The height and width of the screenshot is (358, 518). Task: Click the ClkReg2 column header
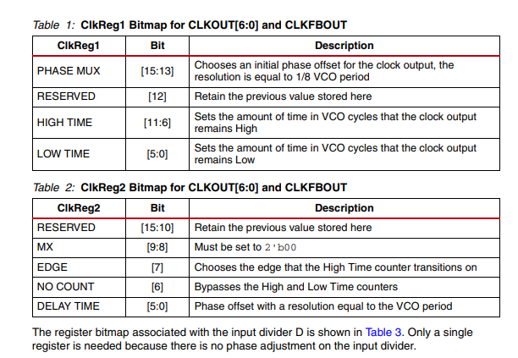(79, 208)
